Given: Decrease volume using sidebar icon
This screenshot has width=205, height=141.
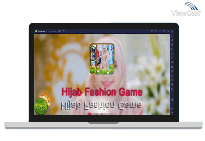Looking at the screenshot, I should click(172, 45).
